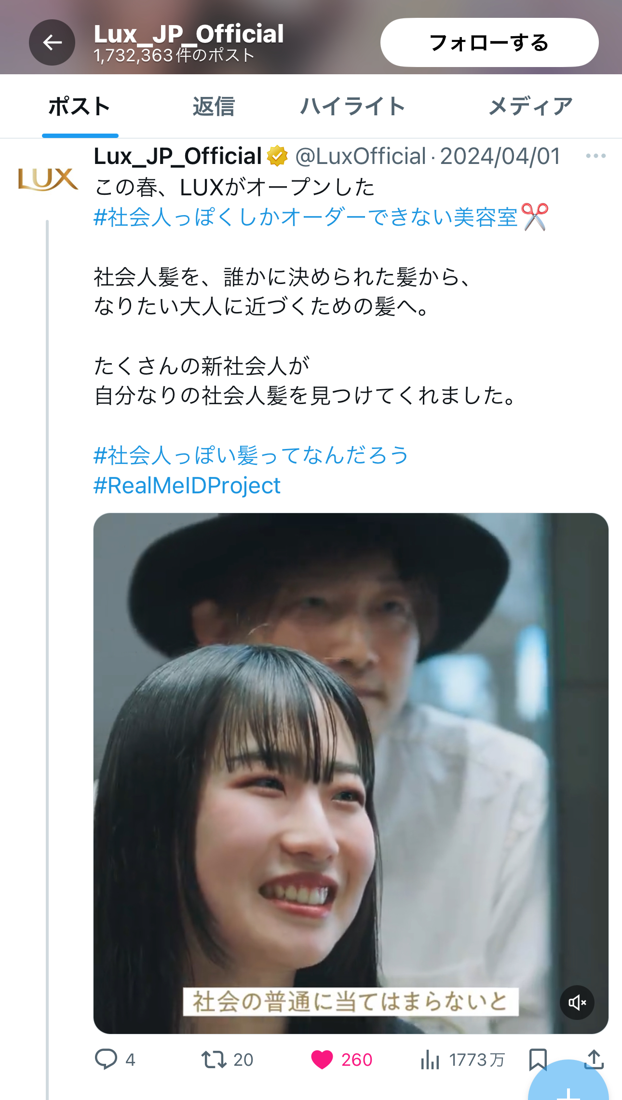Switch to the 返信 tab
The height and width of the screenshot is (1100, 622).
[213, 107]
